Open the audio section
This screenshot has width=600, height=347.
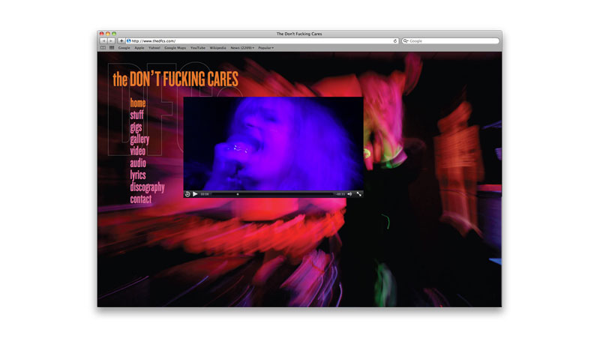click(138, 163)
